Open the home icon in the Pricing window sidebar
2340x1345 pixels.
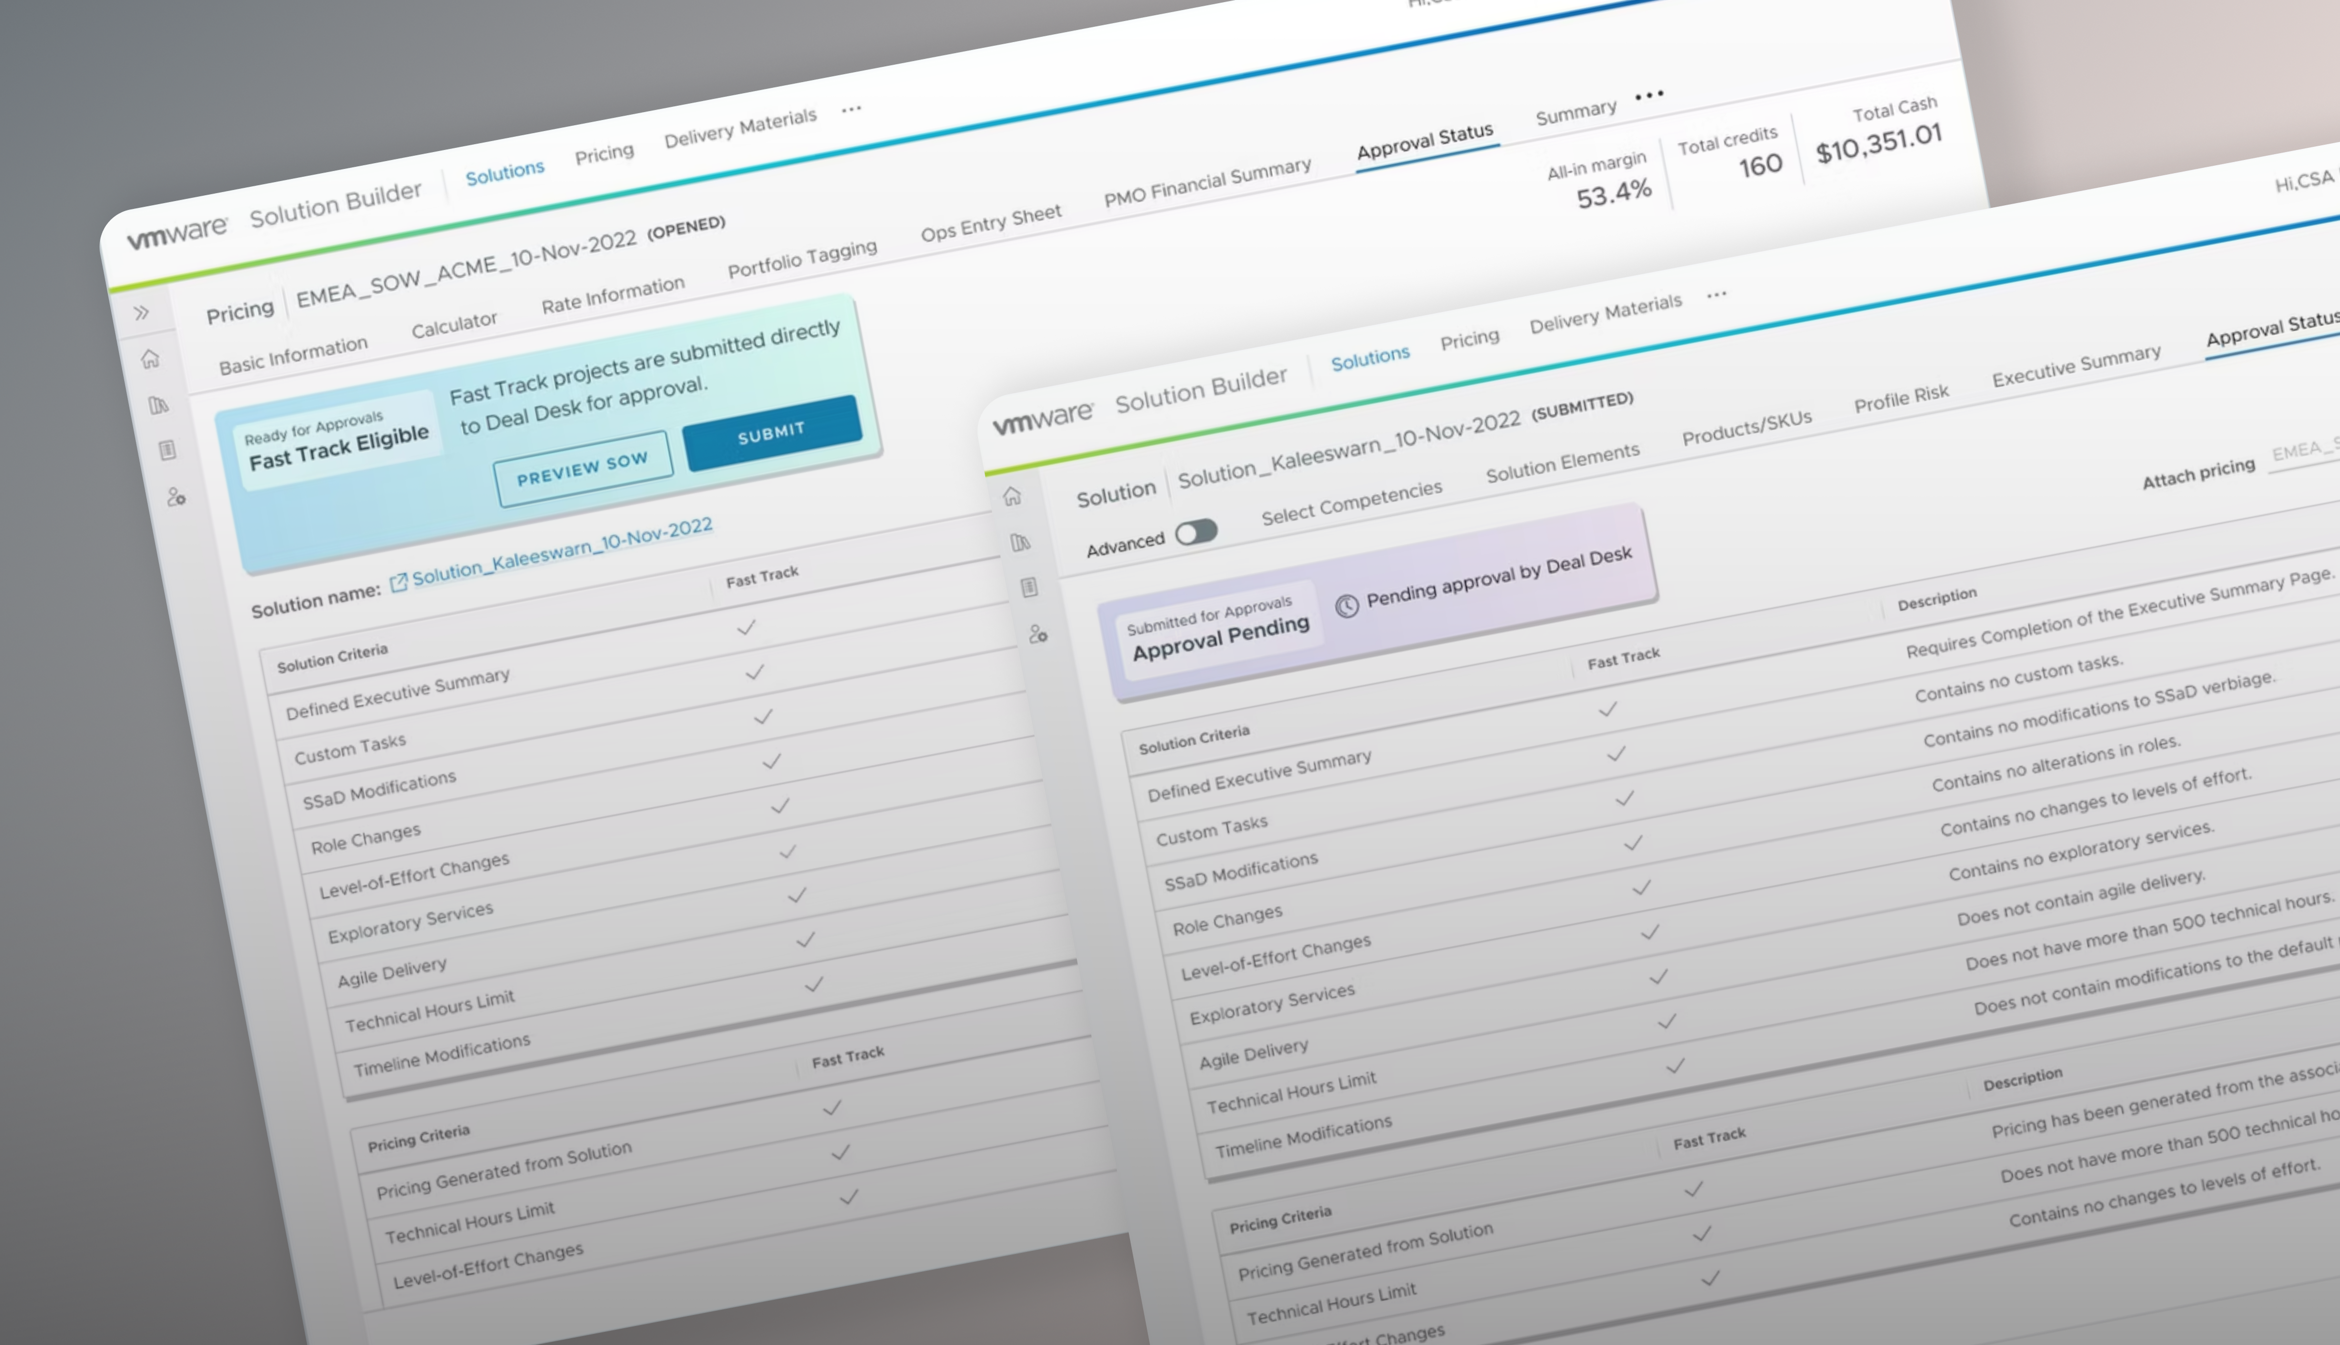click(x=151, y=358)
